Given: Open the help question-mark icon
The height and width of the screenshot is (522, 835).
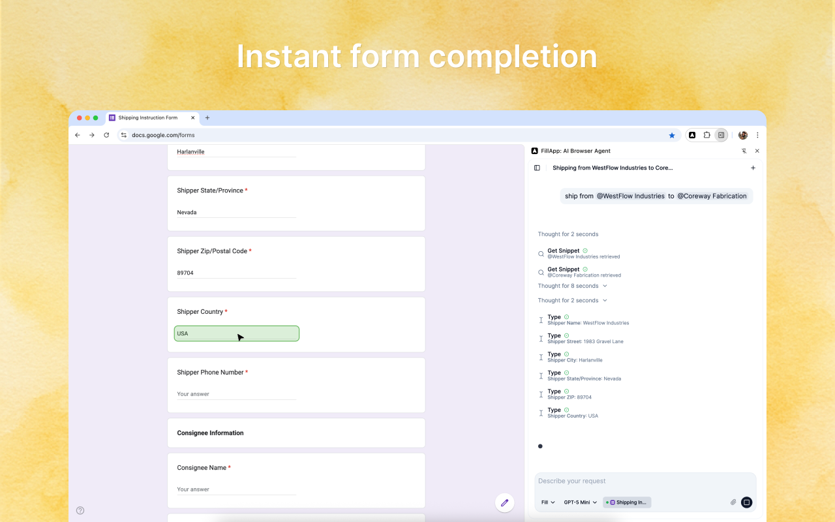Looking at the screenshot, I should [x=80, y=510].
